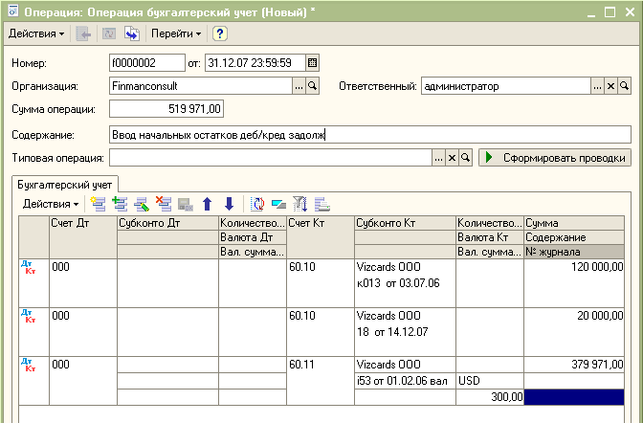The height and width of the screenshot is (423, 643).
Task: Click the 18 от 14.12.07 contract cell
Action: pos(405,331)
